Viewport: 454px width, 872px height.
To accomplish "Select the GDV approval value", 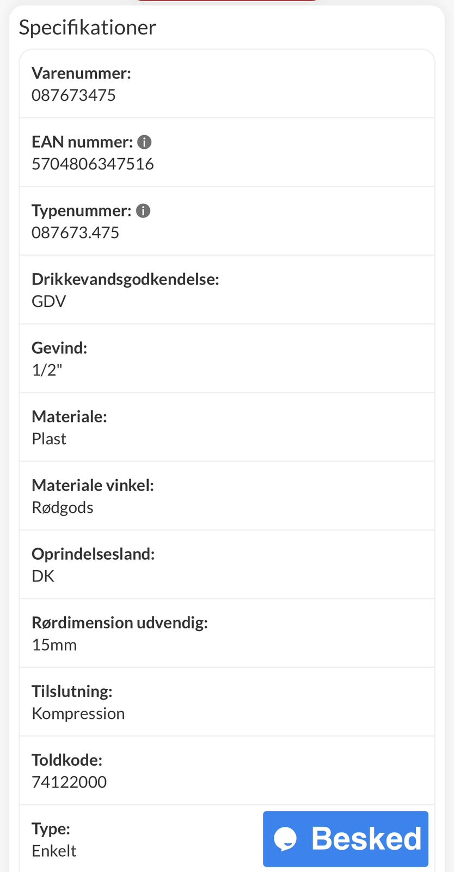I will pyautogui.click(x=48, y=300).
